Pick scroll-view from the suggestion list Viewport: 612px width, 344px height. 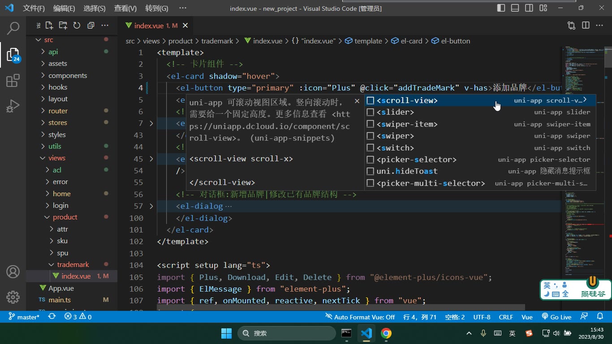coord(480,100)
